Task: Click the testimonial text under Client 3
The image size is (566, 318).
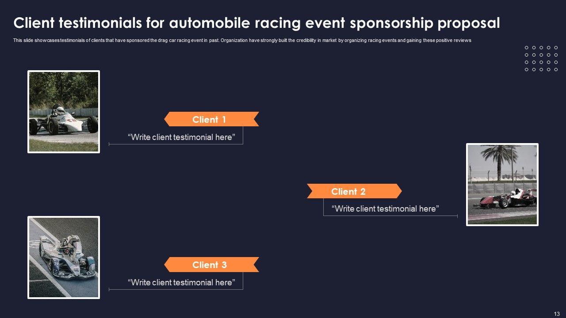Action: tap(181, 282)
